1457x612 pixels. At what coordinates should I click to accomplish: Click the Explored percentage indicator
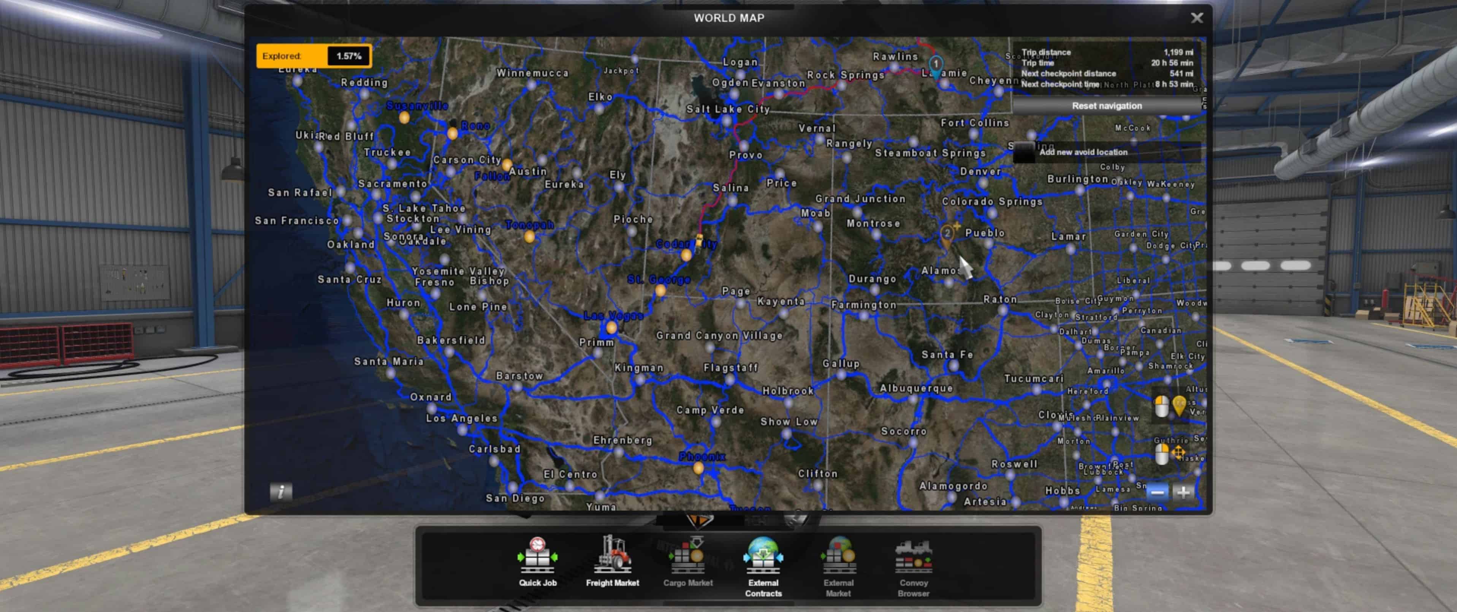click(314, 56)
